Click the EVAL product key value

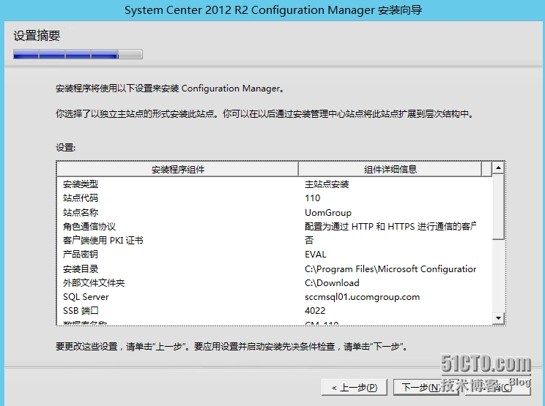click(315, 255)
